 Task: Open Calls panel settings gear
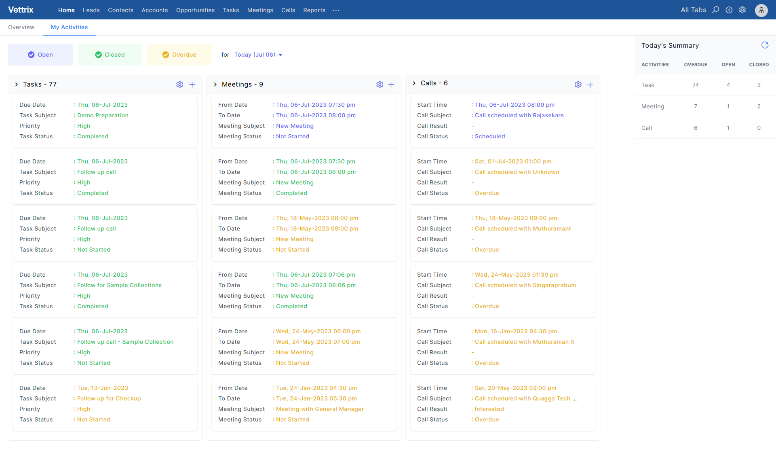578,85
